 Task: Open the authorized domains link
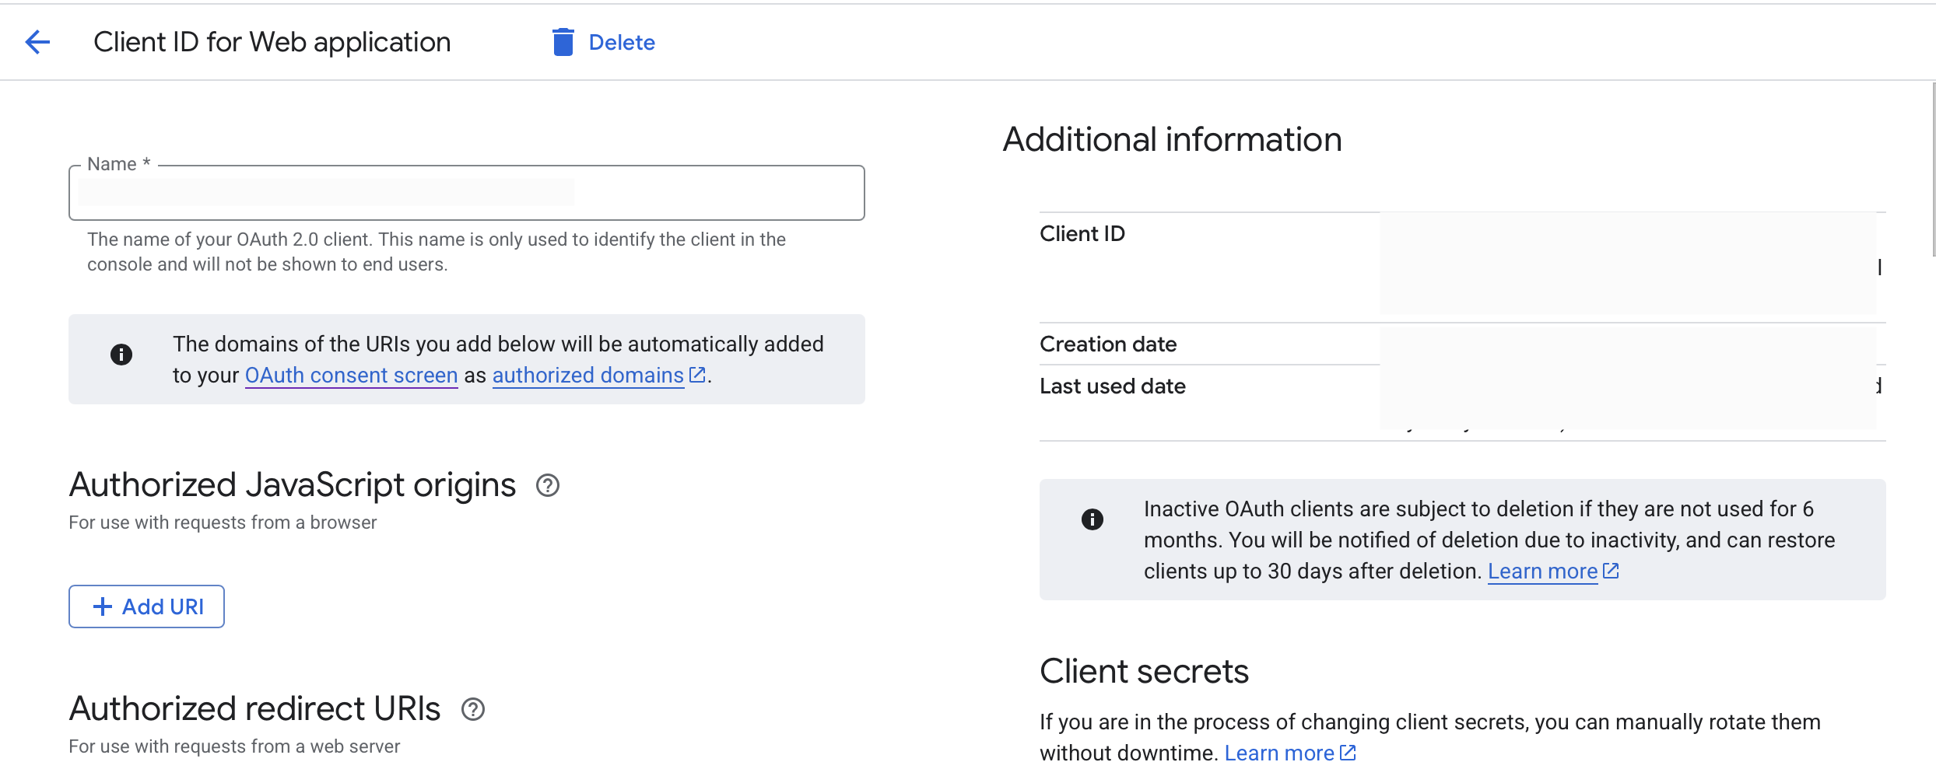pos(587,376)
